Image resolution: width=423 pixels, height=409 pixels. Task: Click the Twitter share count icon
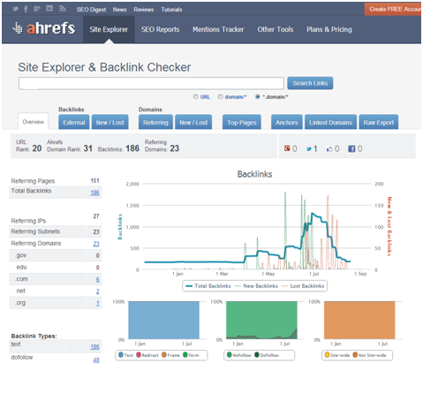tap(309, 149)
